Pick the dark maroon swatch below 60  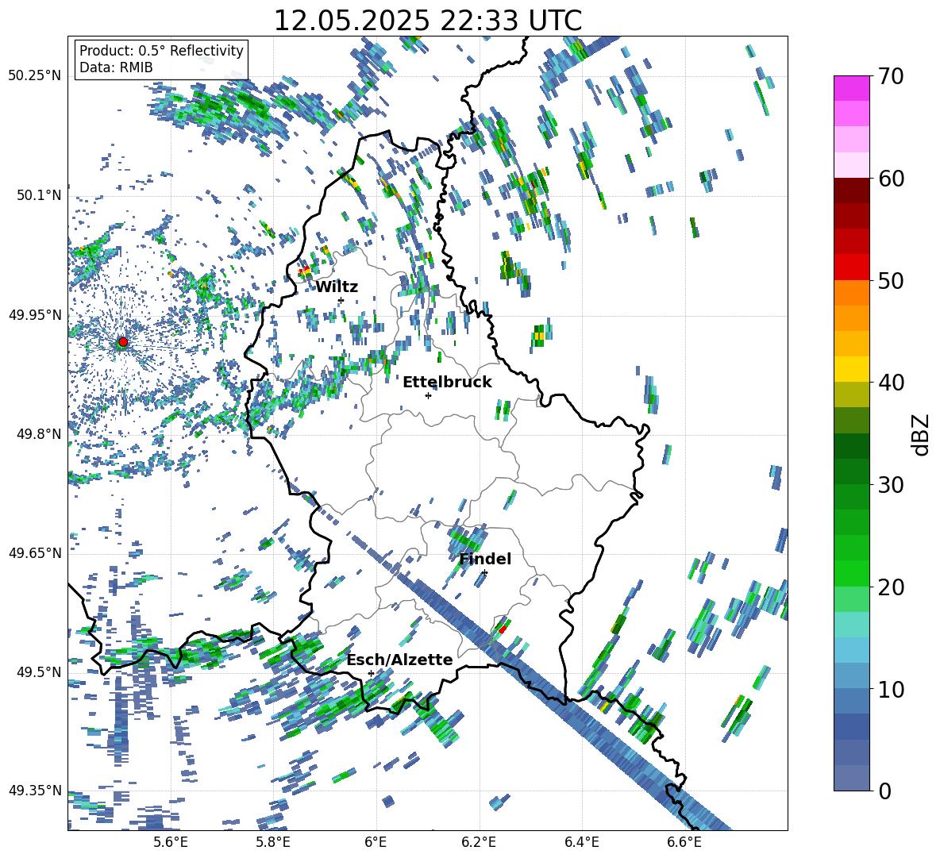tap(851, 190)
